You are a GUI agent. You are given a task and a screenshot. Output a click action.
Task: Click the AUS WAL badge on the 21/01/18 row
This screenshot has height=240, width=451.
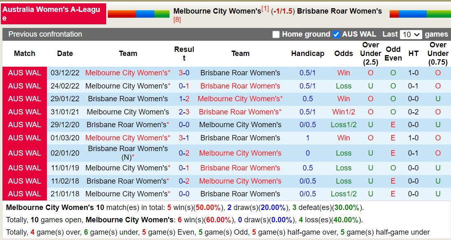(x=24, y=194)
